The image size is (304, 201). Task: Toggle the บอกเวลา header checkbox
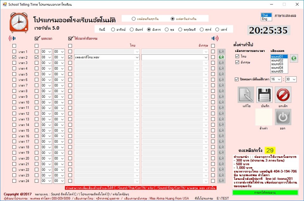click(37, 38)
